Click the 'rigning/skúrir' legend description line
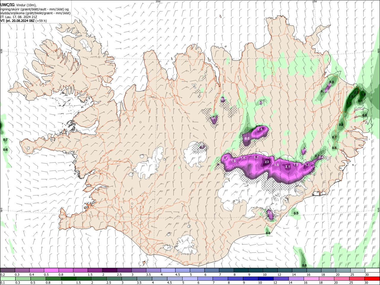The height and width of the screenshot is (285, 380). coord(34,9)
